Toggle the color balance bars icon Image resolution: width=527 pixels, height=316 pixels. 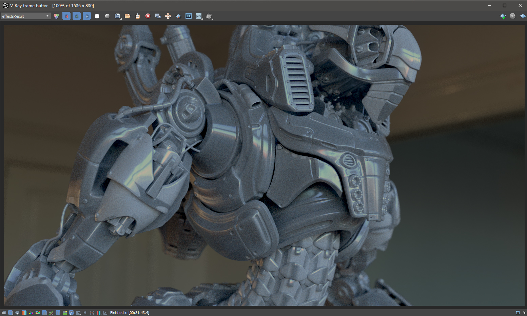tap(38, 313)
